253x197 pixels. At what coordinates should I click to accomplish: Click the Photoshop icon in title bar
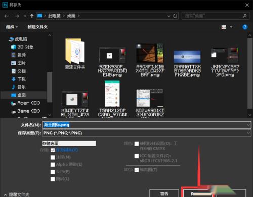point(5,5)
